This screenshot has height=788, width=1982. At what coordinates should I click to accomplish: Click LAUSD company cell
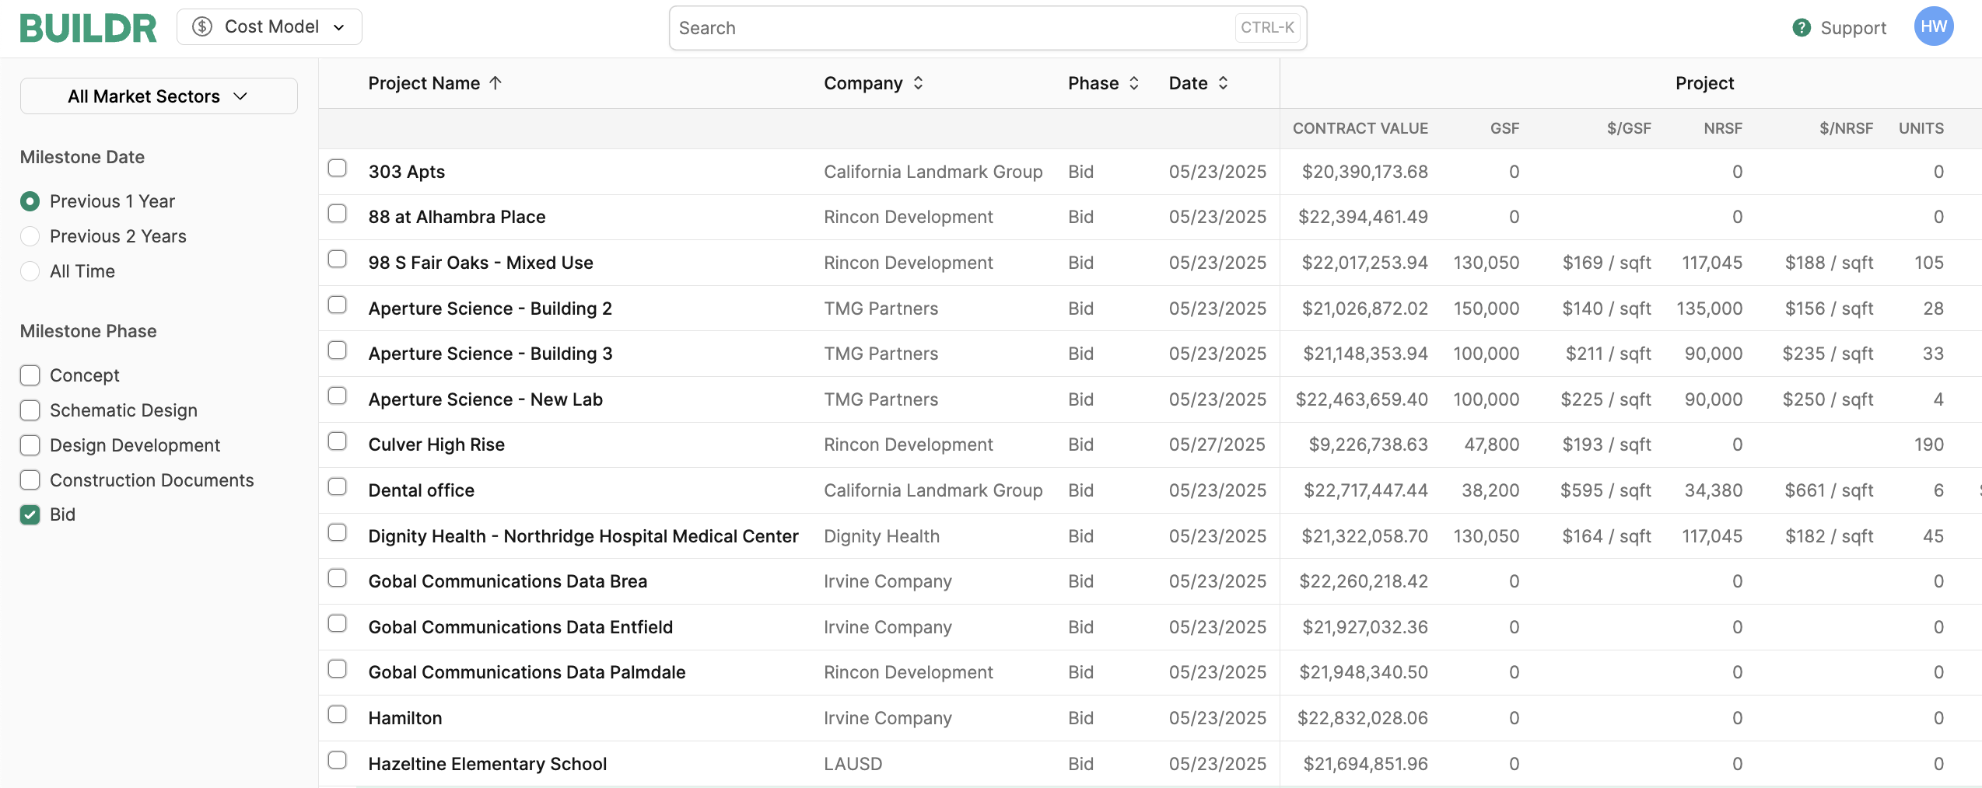(x=853, y=764)
